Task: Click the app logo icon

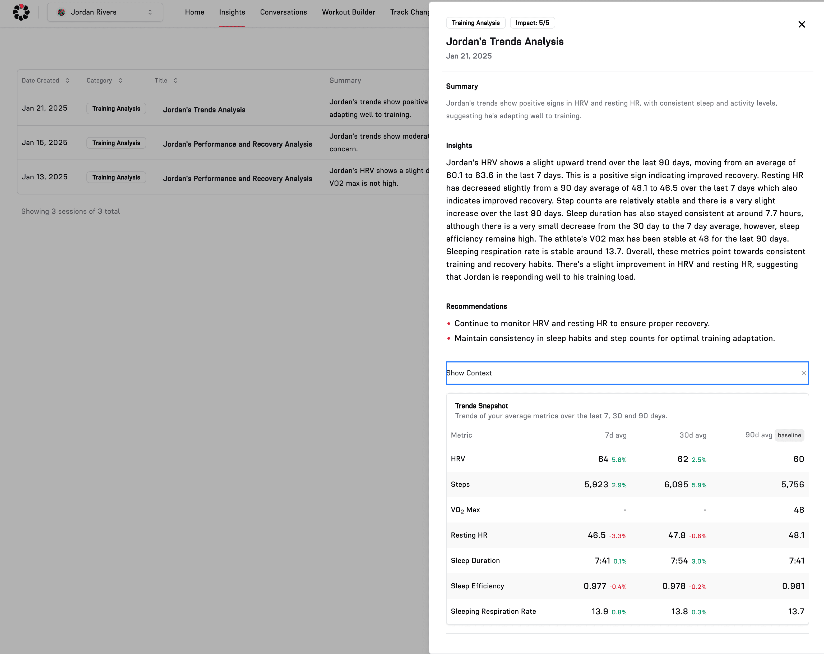Action: point(21,12)
